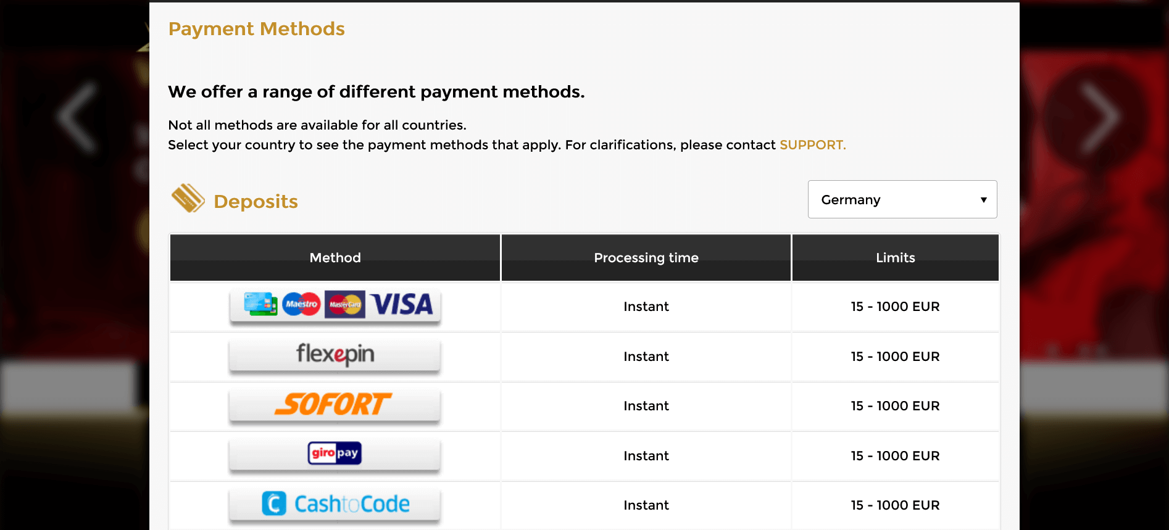Open the Germany country dropdown
Viewport: 1169px width, 530px height.
click(901, 199)
